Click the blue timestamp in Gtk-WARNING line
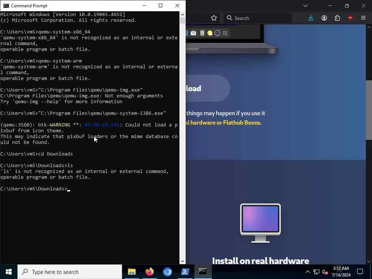Image resolution: width=372 pixels, height=279 pixels. click(x=102, y=125)
